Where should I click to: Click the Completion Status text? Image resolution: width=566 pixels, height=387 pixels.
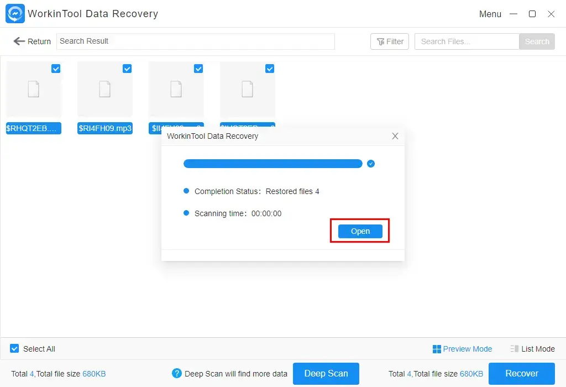coord(256,191)
